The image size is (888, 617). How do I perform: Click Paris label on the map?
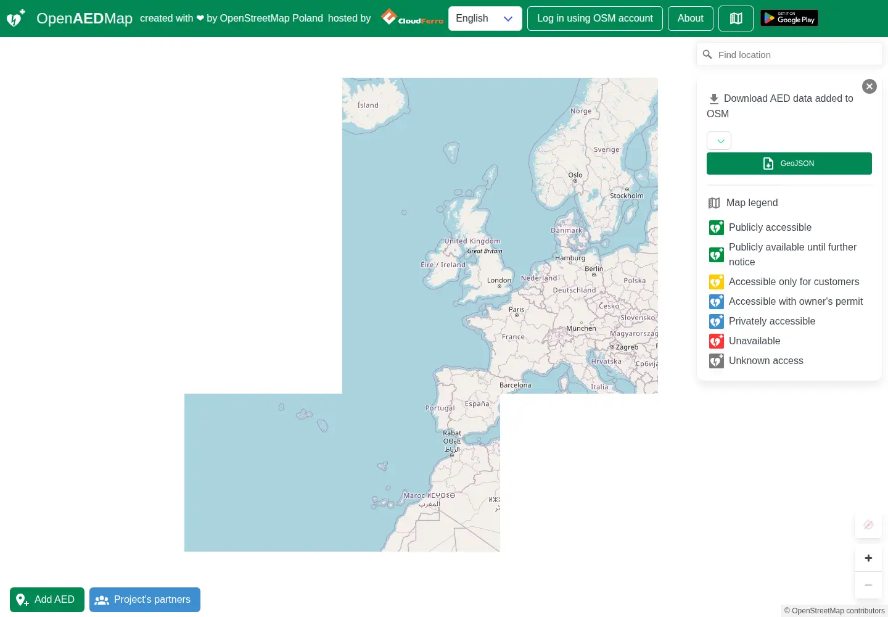pyautogui.click(x=517, y=309)
